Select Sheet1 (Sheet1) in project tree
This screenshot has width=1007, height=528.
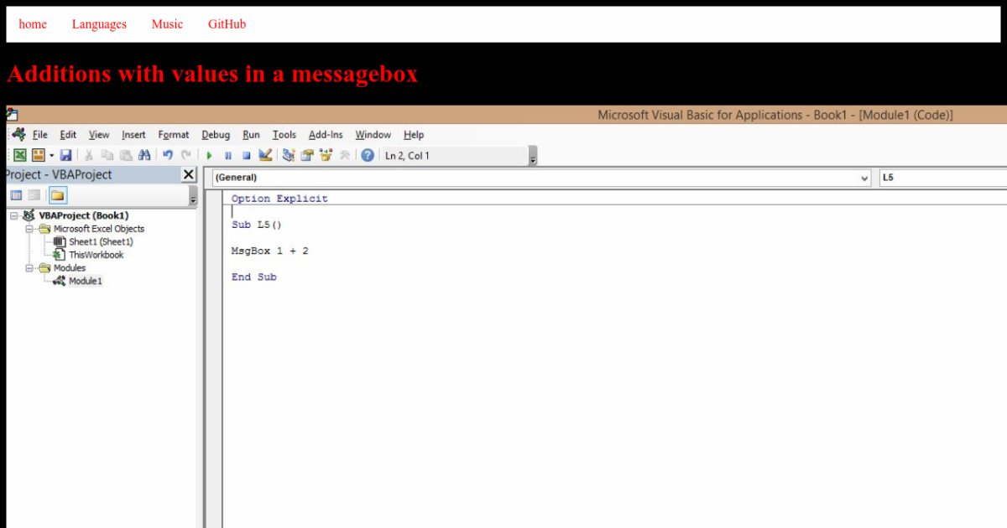(x=101, y=241)
